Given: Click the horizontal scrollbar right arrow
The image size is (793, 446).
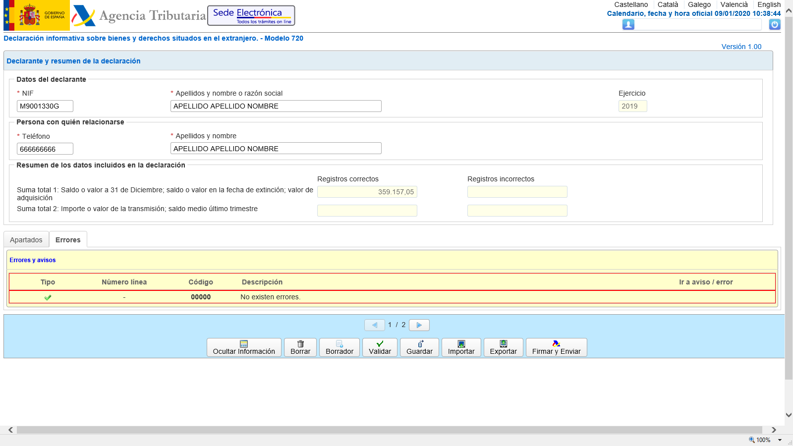Looking at the screenshot, I should [x=774, y=430].
